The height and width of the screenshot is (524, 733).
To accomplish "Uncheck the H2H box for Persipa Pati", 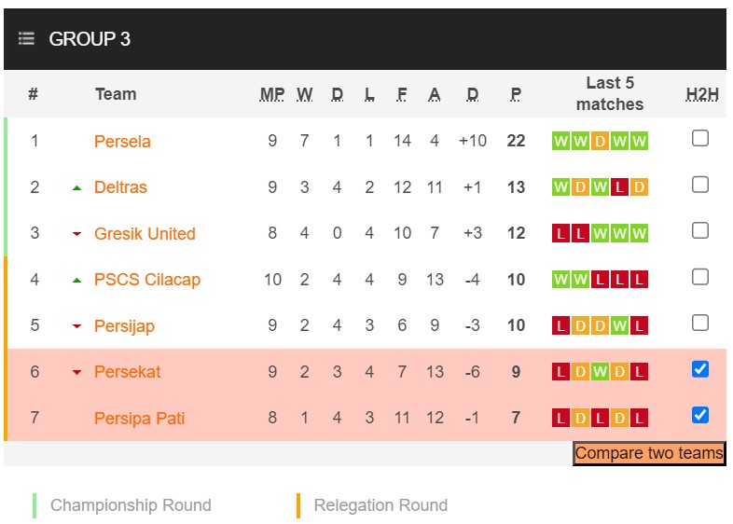I will click(x=700, y=415).
